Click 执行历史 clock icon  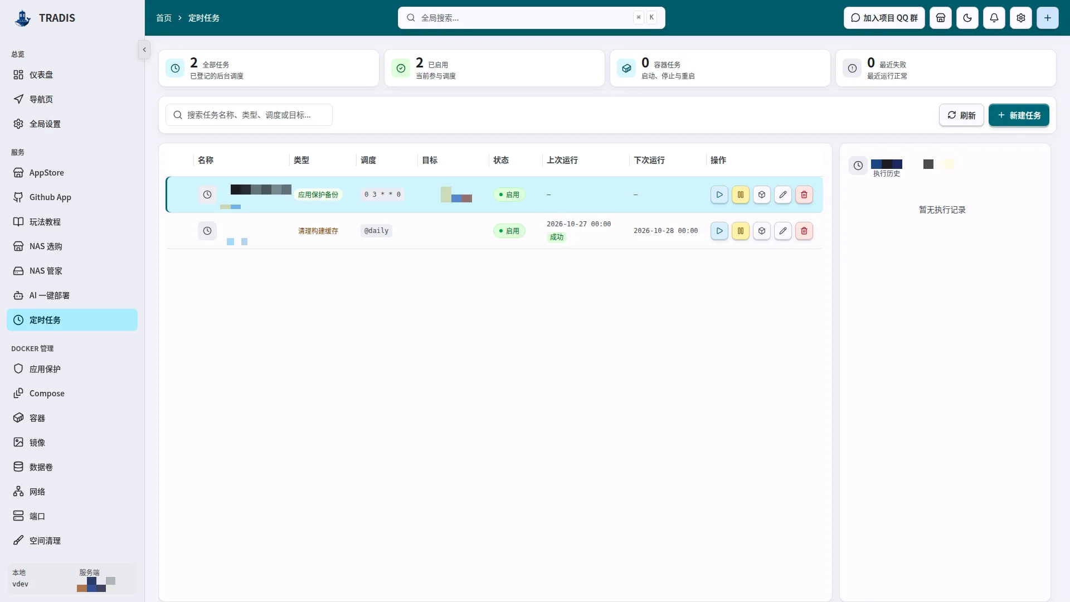coord(858,166)
